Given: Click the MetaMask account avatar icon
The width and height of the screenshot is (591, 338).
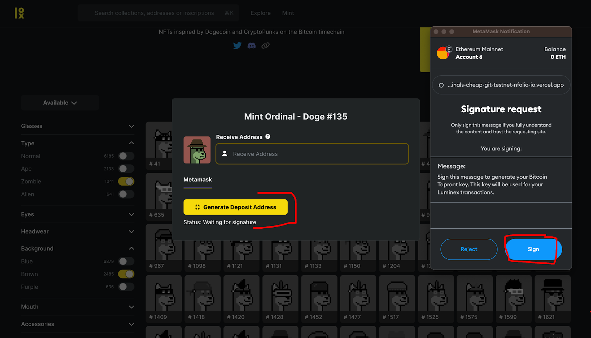Looking at the screenshot, I should (x=443, y=53).
